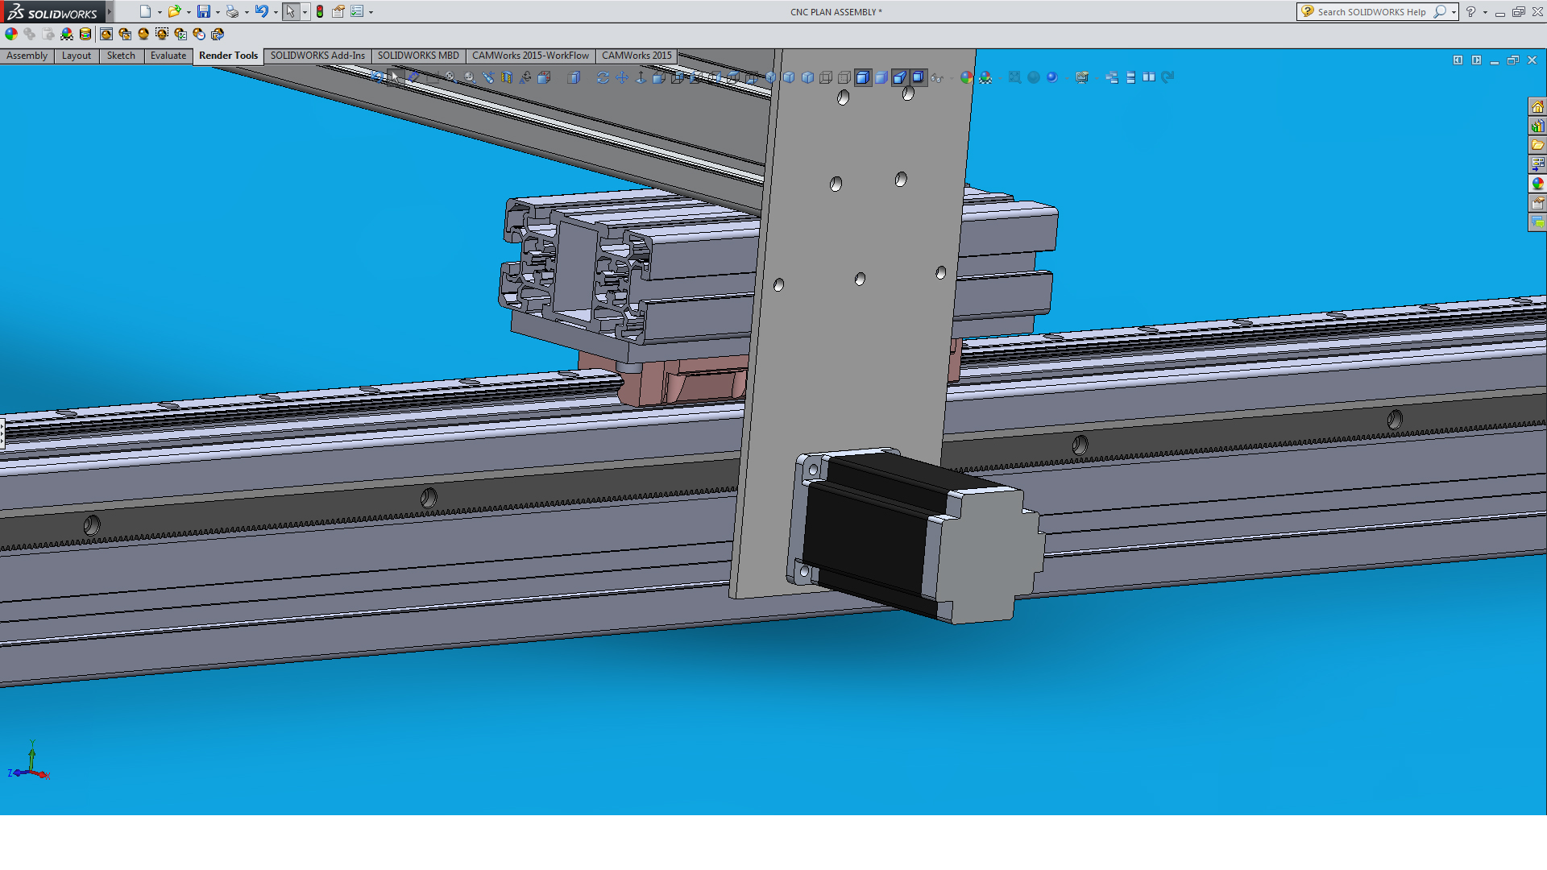The height and width of the screenshot is (870, 1547).
Task: Click the Final Render gold sphere icon
Action: click(x=143, y=34)
